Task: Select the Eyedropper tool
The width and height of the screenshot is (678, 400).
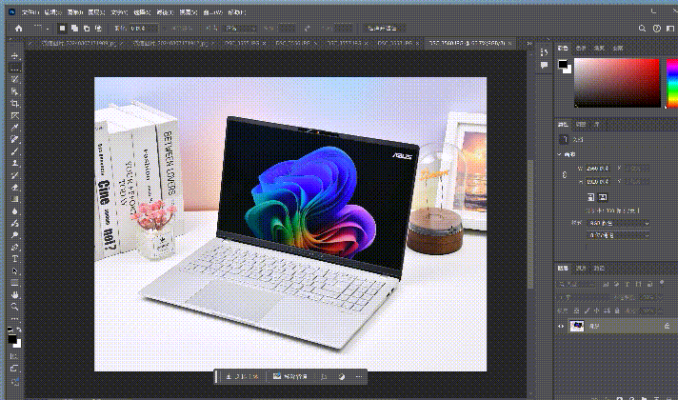Action: click(14, 128)
